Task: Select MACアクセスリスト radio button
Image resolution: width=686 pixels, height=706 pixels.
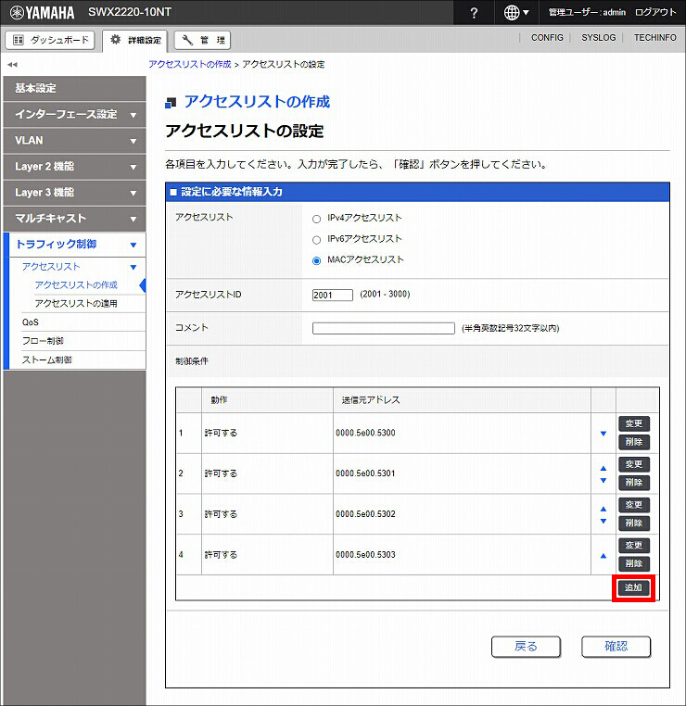Action: [317, 260]
